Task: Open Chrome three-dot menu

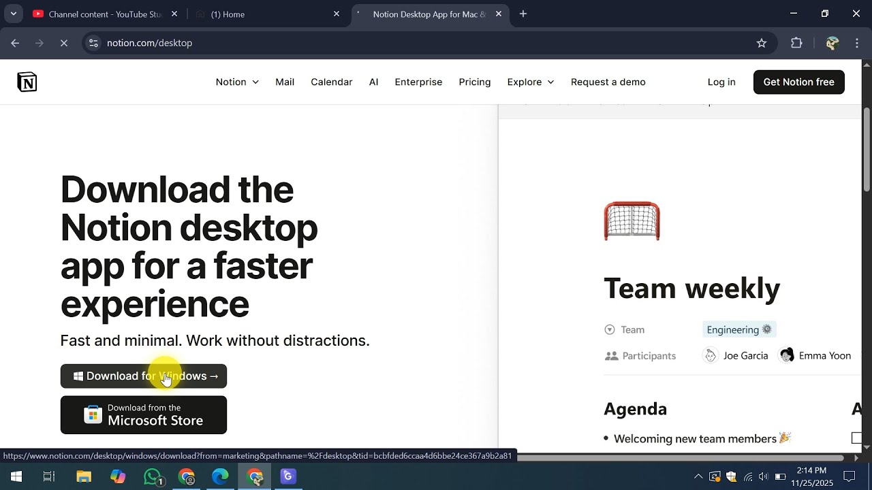Action: [x=857, y=43]
